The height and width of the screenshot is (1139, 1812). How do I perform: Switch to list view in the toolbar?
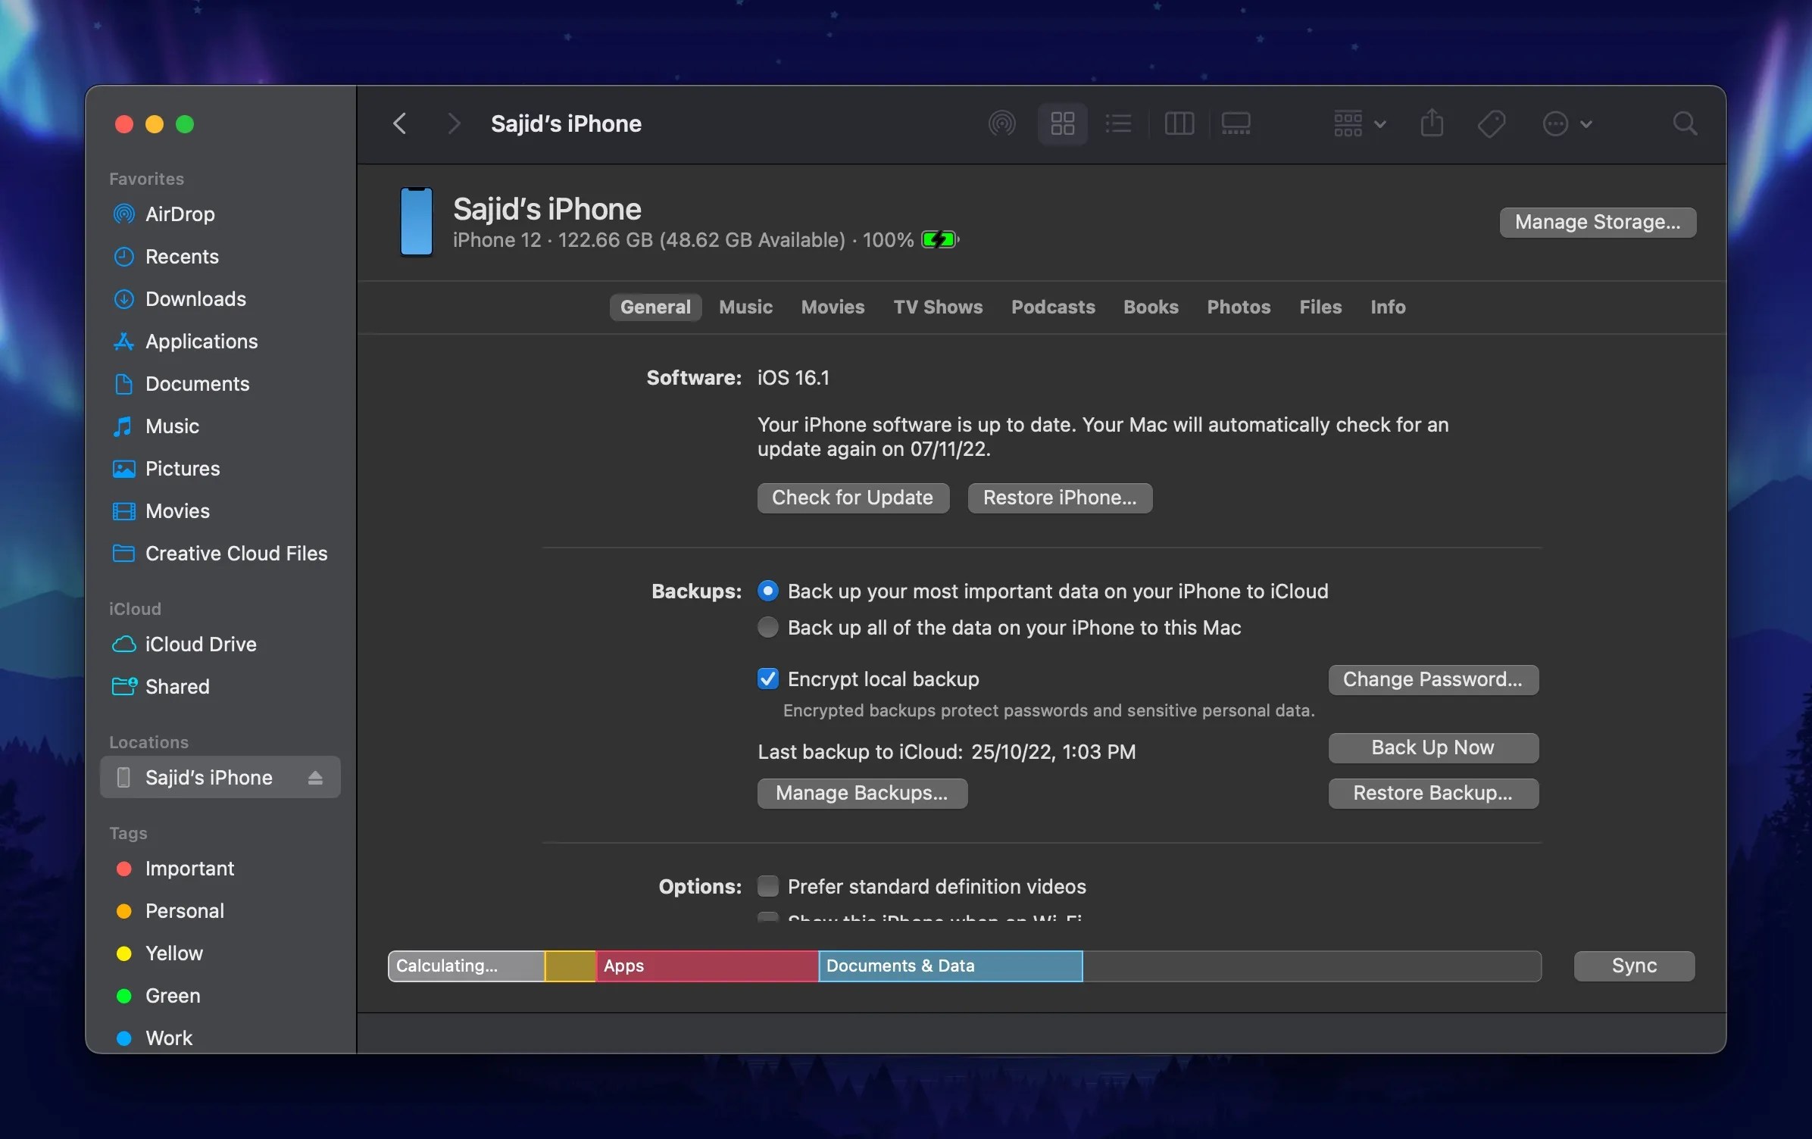click(1120, 123)
